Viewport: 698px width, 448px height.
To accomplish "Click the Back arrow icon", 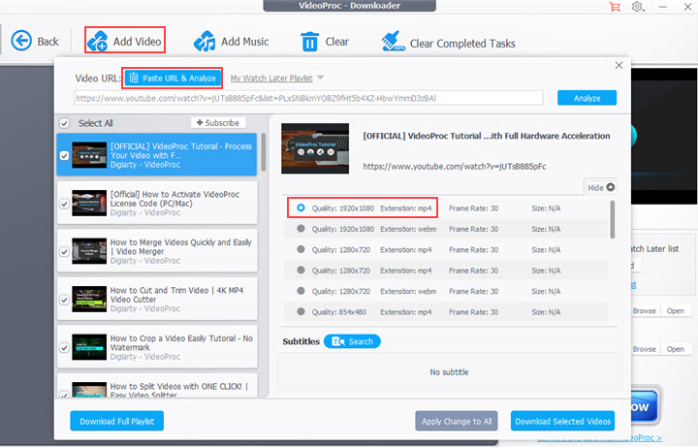I will click(21, 41).
